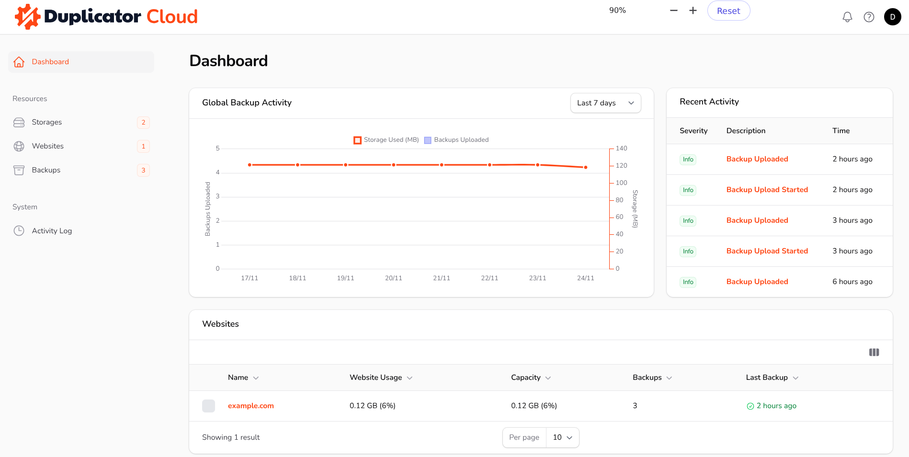Click the Duplicator Cloud logo

click(106, 17)
